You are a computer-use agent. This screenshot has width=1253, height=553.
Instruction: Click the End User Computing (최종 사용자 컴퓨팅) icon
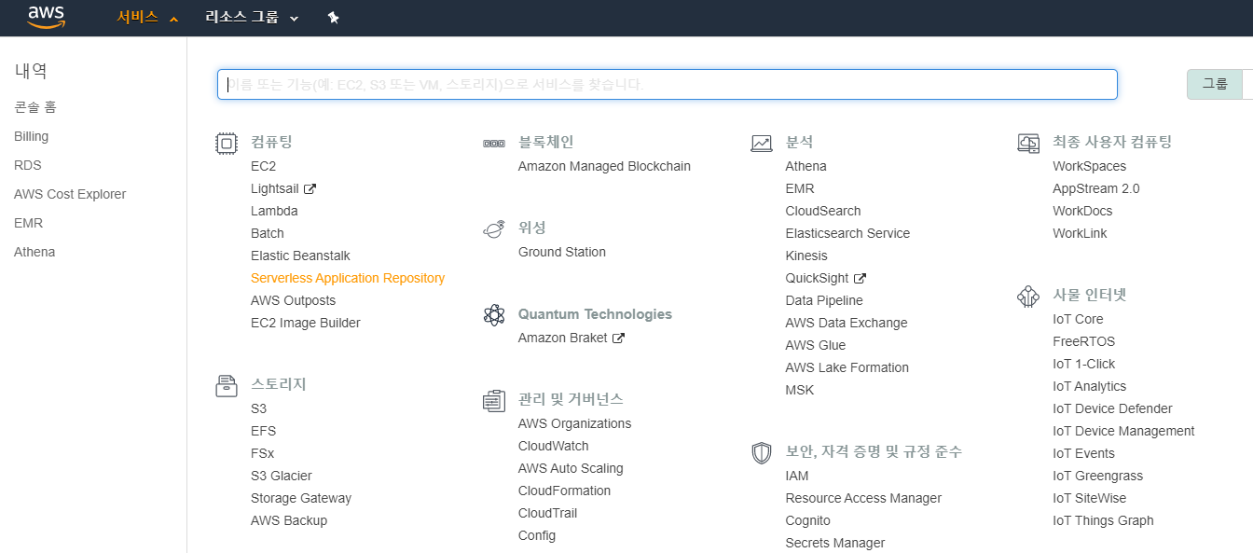(1027, 144)
